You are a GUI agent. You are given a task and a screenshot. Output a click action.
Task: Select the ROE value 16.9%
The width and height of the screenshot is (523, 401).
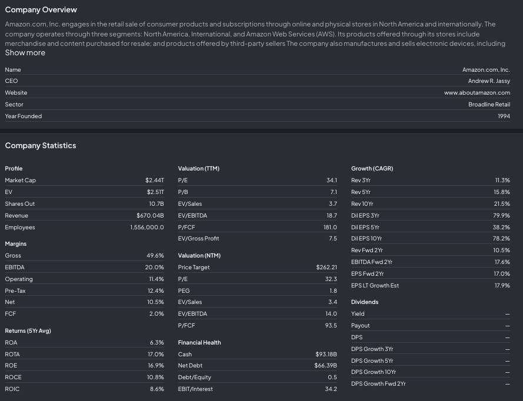click(x=156, y=366)
